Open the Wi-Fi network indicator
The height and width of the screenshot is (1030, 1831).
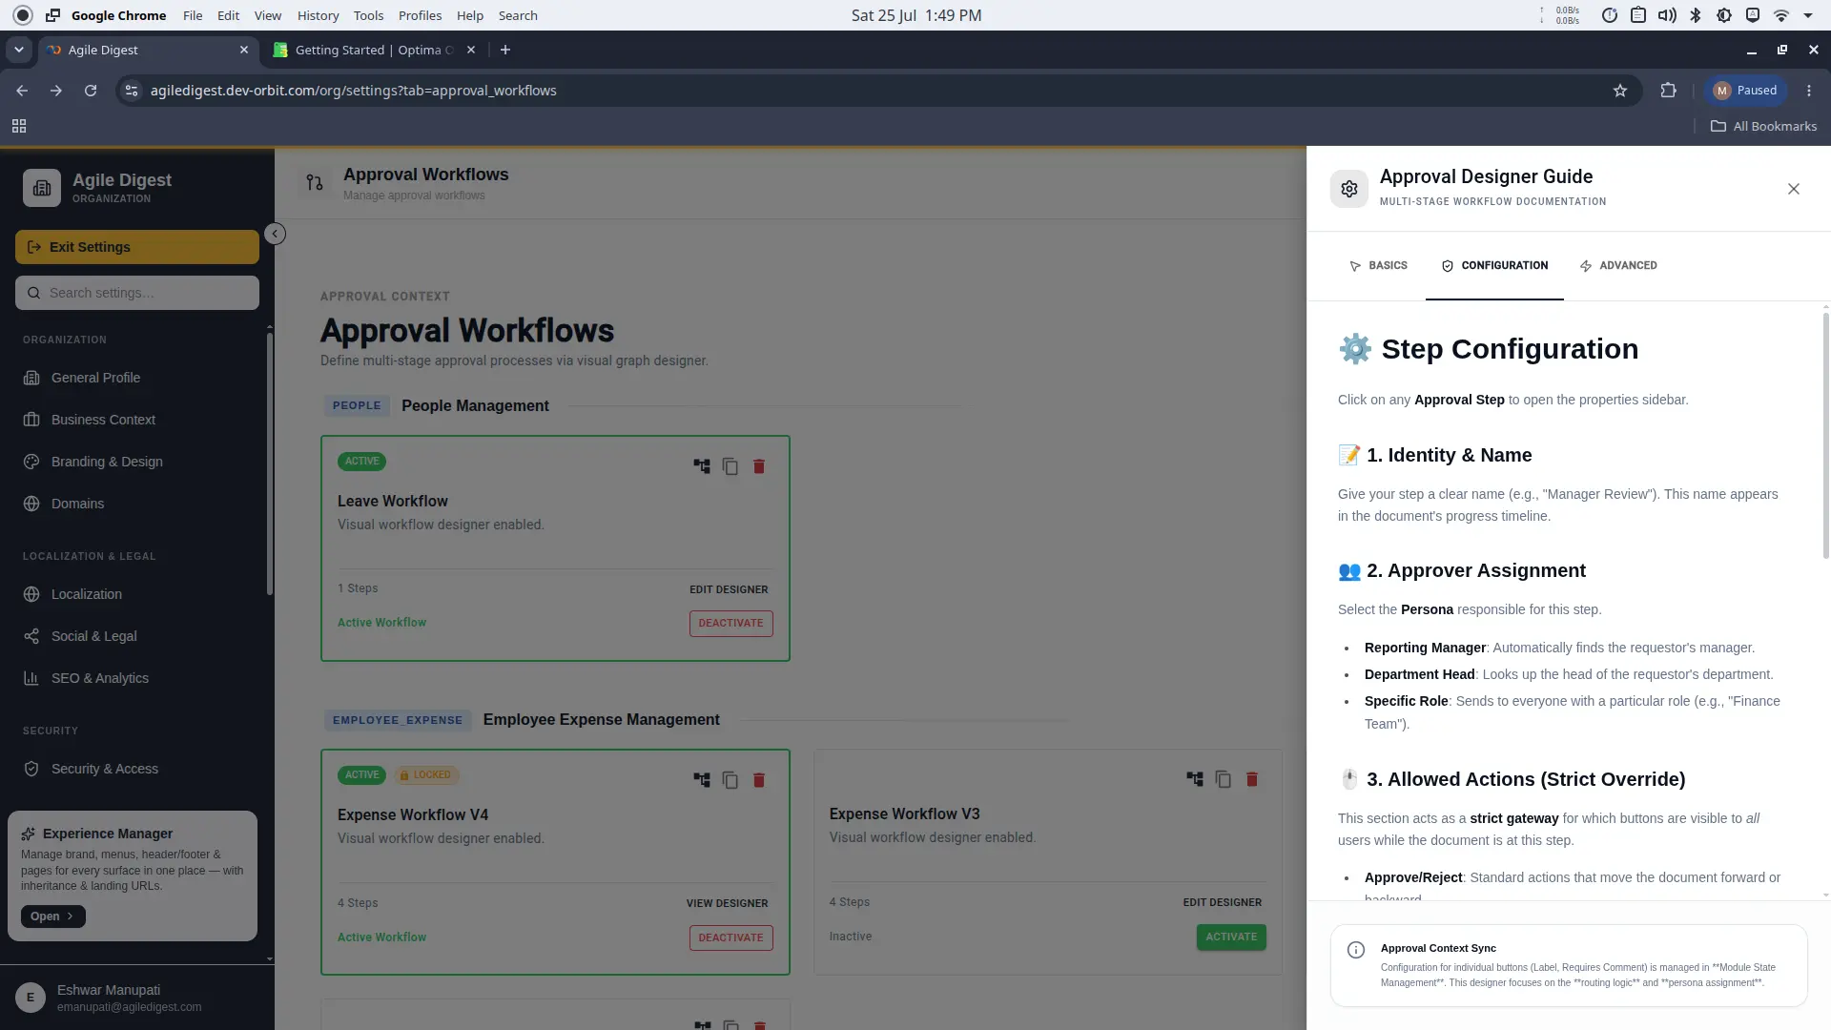tap(1780, 15)
